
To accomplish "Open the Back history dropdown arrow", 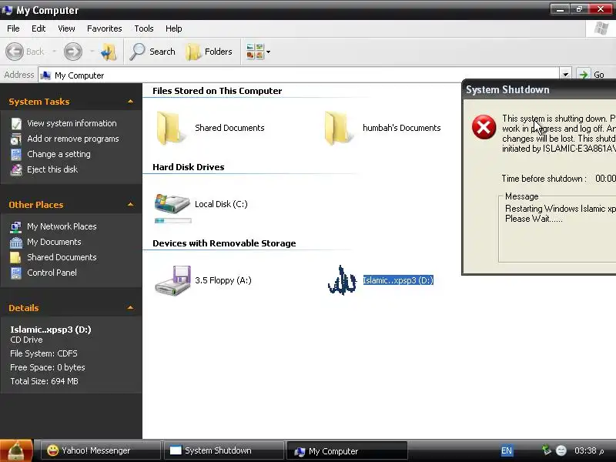I will [54, 52].
